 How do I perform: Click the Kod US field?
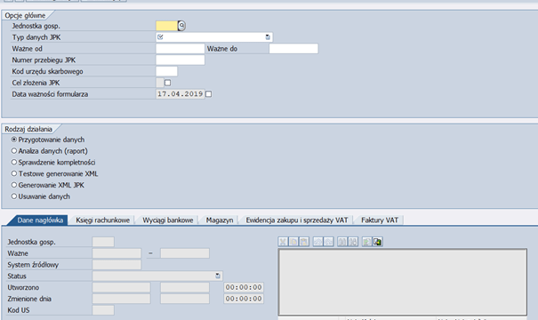click(103, 310)
